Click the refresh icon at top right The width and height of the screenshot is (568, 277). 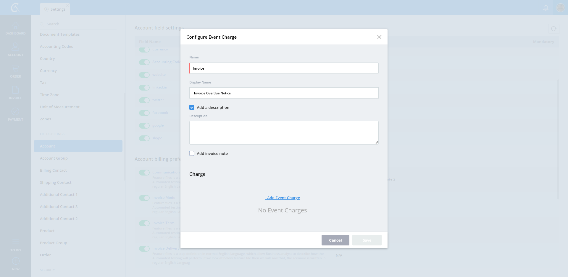coord(554,29)
